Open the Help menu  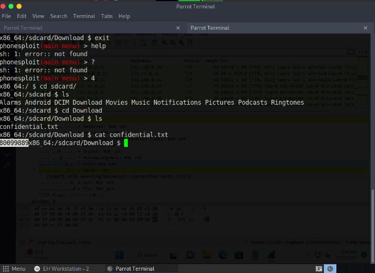124,16
